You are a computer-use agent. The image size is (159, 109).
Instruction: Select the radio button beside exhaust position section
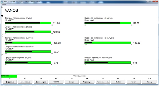2,35
